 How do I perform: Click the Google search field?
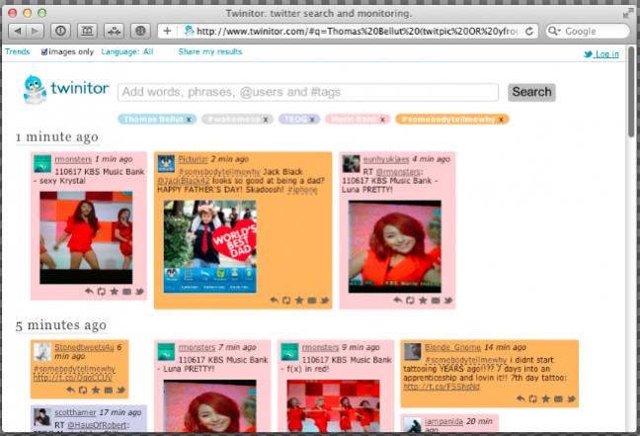click(x=588, y=31)
